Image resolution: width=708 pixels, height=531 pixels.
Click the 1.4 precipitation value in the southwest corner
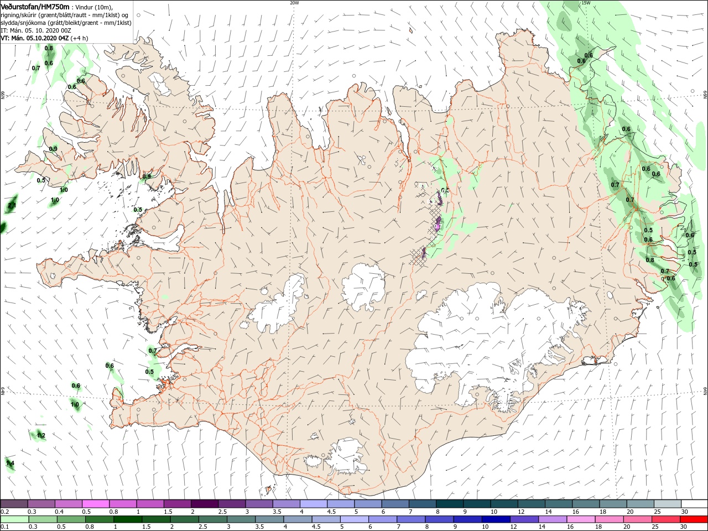[9, 464]
